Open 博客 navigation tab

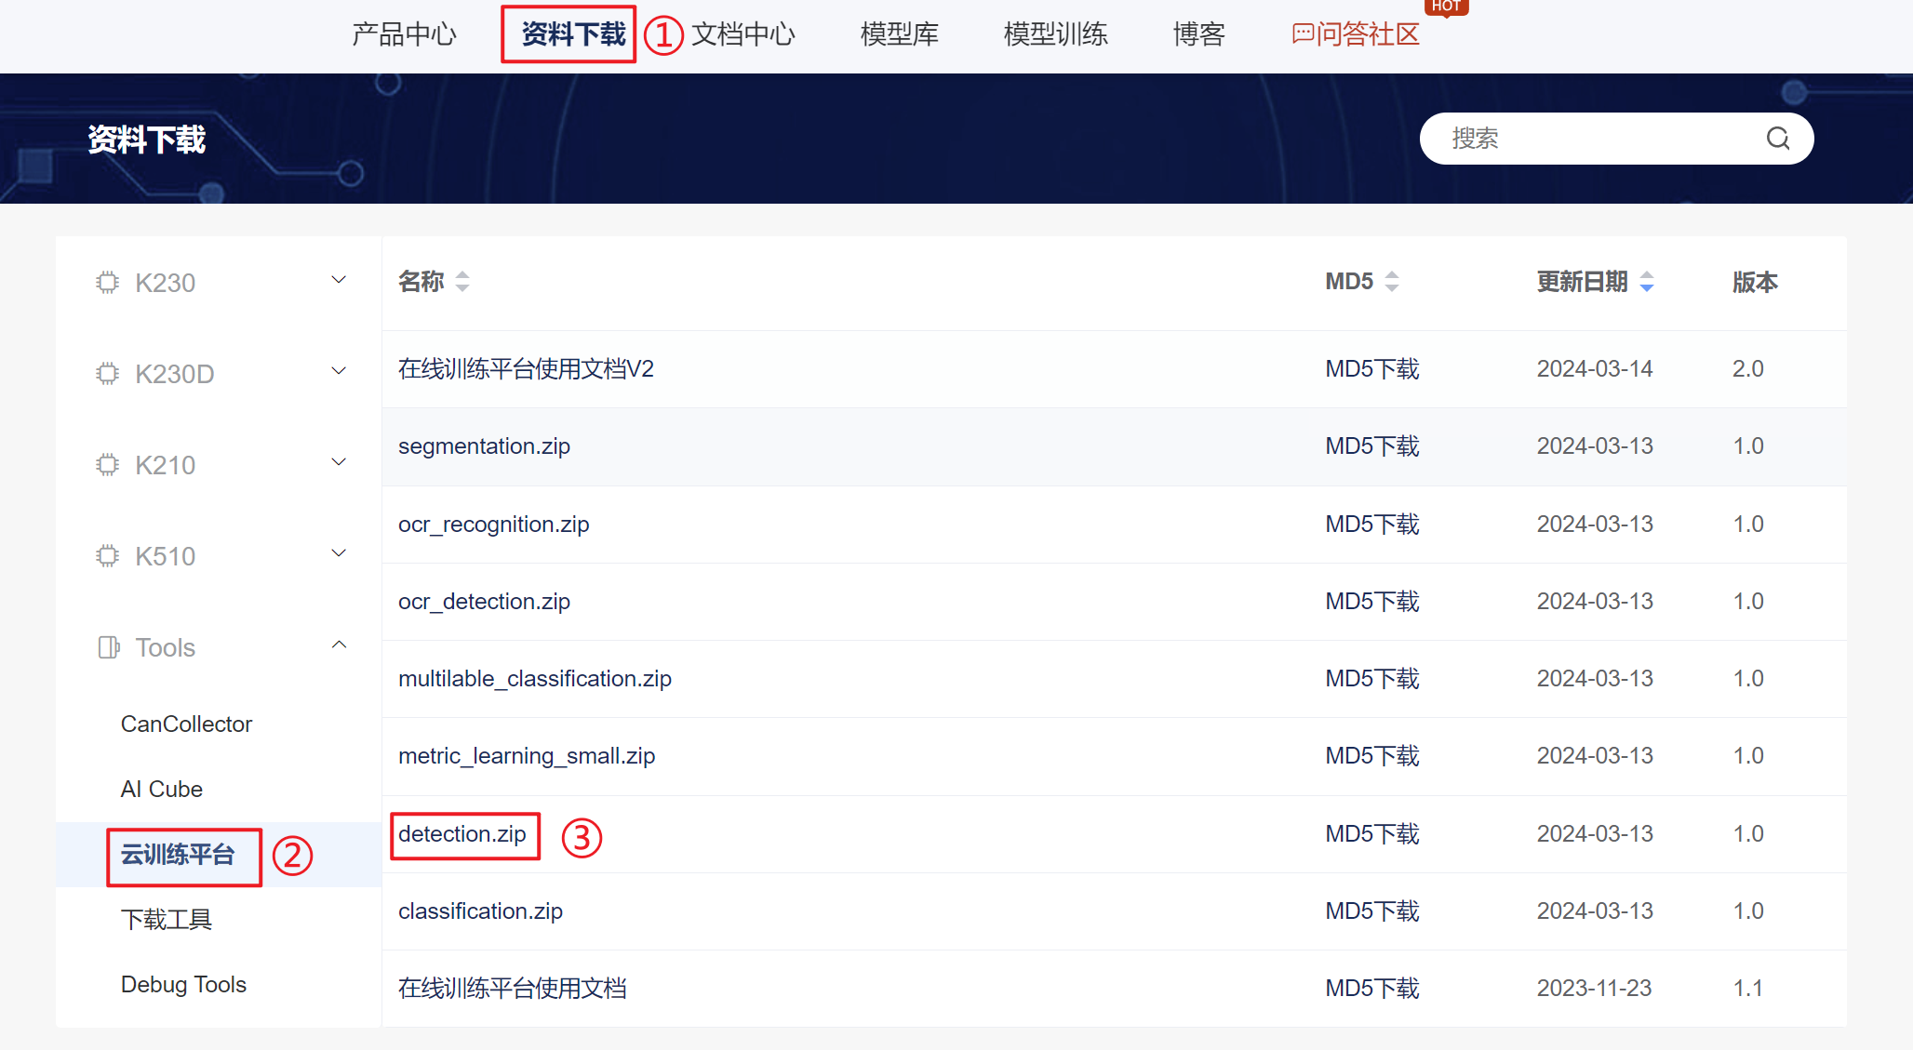click(x=1199, y=34)
